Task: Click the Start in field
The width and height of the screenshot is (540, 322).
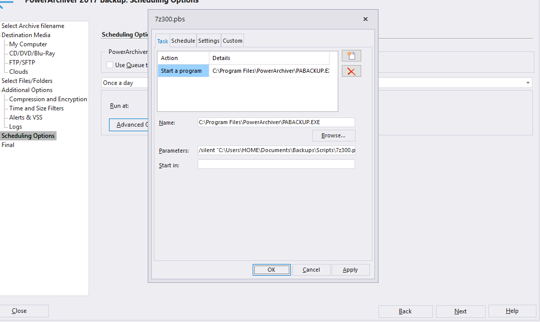Action: [x=276, y=164]
